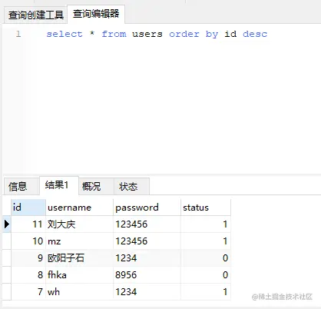Select the id cell with value 9

(x=28, y=258)
